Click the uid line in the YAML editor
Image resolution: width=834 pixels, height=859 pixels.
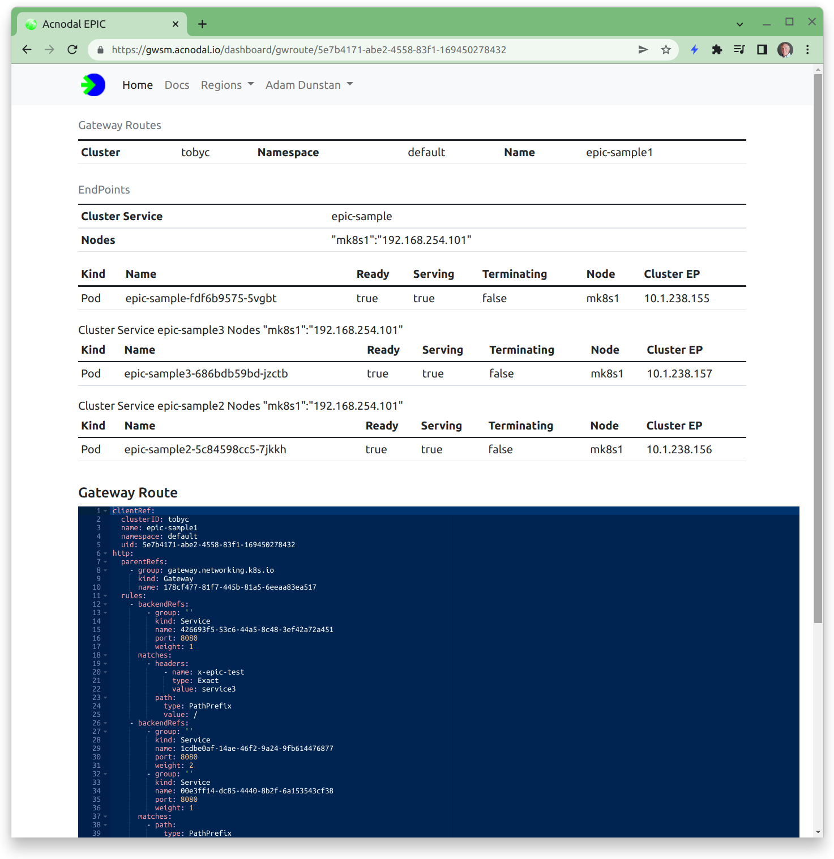208,545
